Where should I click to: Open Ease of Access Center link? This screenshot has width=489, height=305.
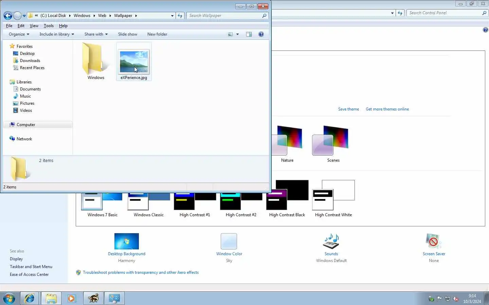point(29,274)
